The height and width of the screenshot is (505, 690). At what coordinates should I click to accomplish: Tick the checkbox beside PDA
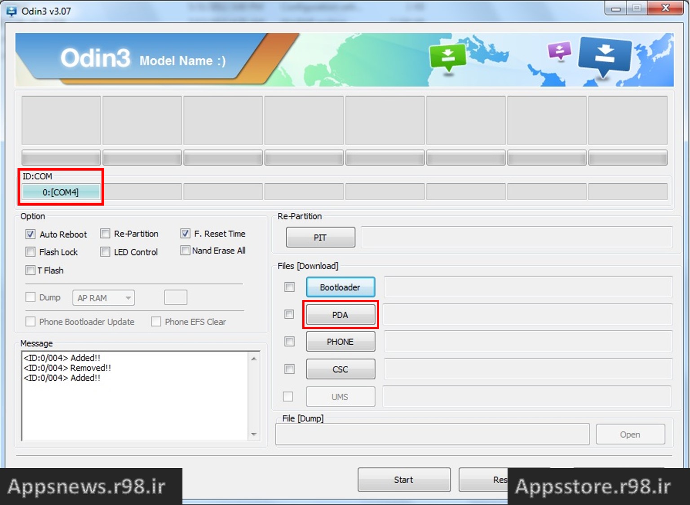[x=290, y=314]
